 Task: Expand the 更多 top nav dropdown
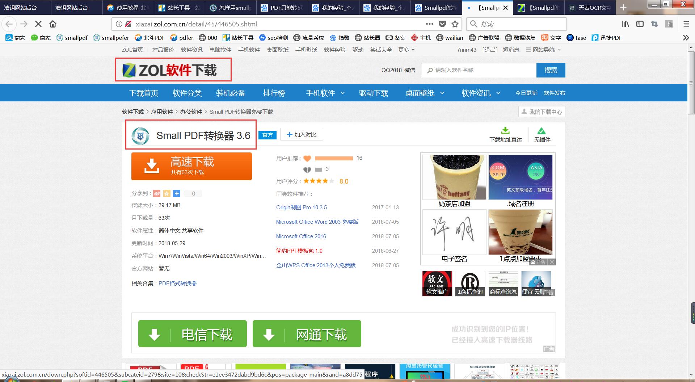click(407, 50)
